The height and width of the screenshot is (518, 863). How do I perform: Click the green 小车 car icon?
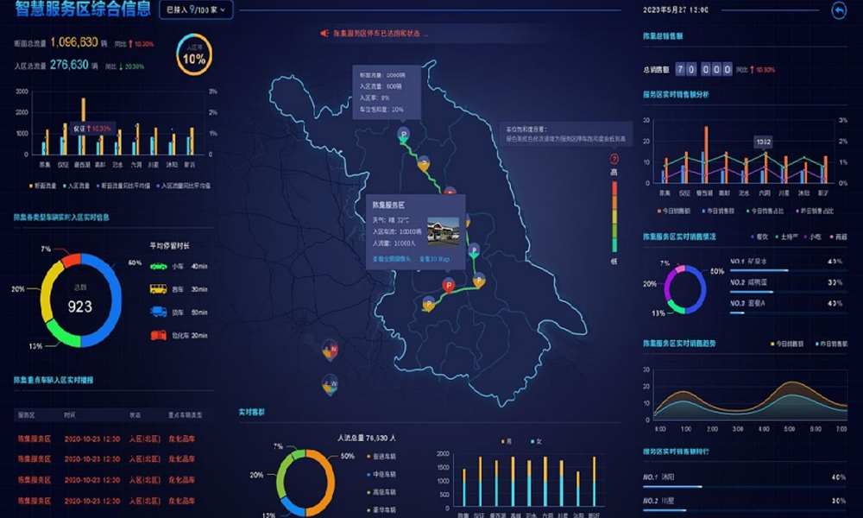[x=159, y=267]
